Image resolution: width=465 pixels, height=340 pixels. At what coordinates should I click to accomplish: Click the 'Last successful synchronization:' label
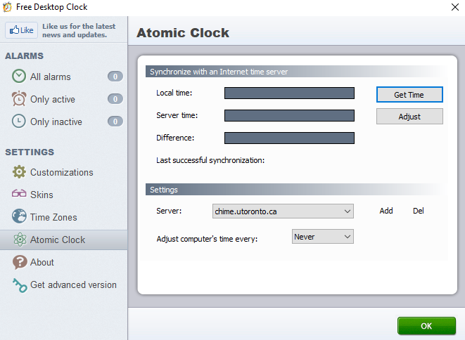210,160
